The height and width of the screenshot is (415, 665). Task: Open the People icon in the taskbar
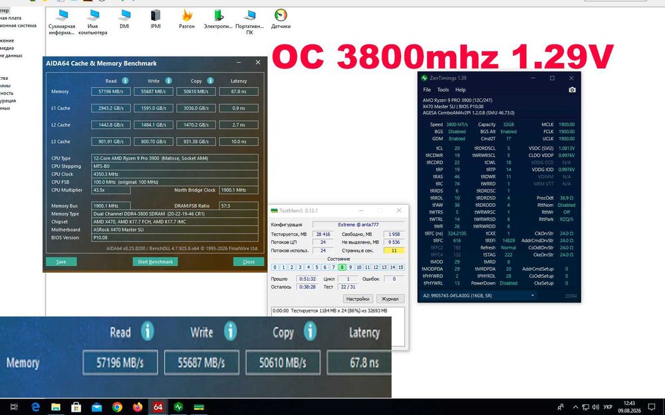coord(561,407)
